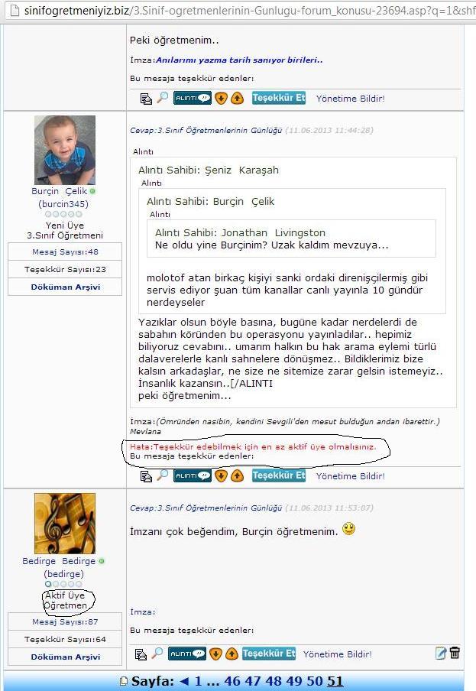476x691 pixels.
Task: Open Bedirge's Döküman Arşivi link
Action: [65, 657]
